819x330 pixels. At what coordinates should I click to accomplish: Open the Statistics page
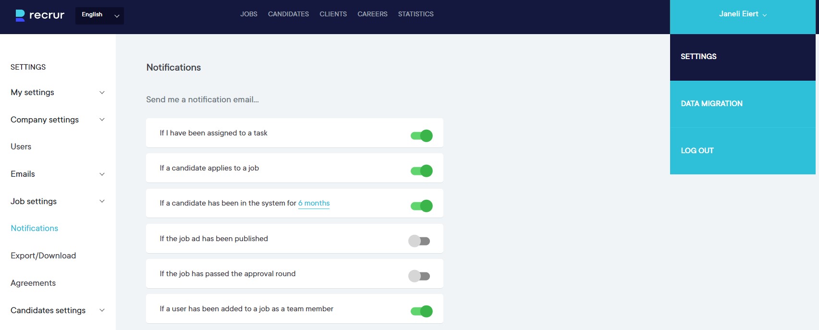point(416,14)
